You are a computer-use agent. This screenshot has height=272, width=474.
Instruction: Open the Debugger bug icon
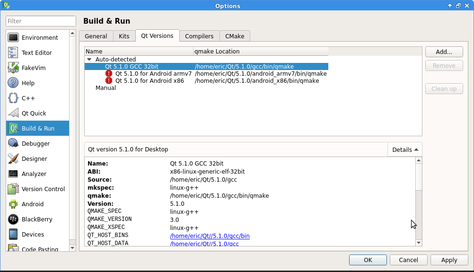point(13,143)
